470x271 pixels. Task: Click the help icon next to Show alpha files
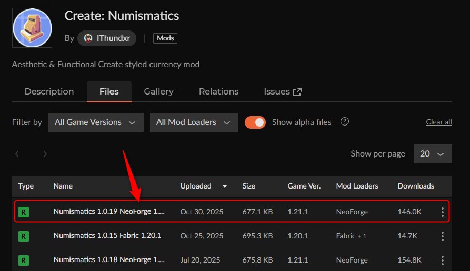tap(344, 121)
